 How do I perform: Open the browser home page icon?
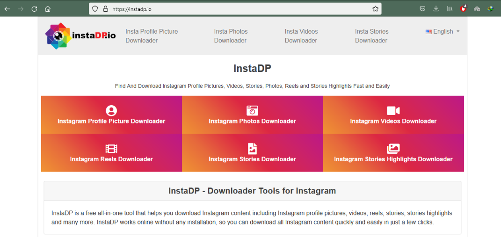click(48, 9)
